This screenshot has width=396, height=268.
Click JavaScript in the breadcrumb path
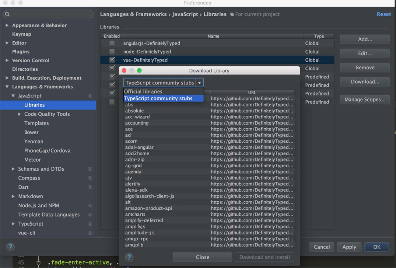185,14
